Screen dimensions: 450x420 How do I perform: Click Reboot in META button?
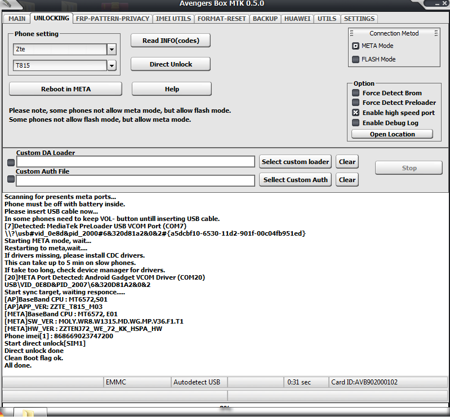66,89
